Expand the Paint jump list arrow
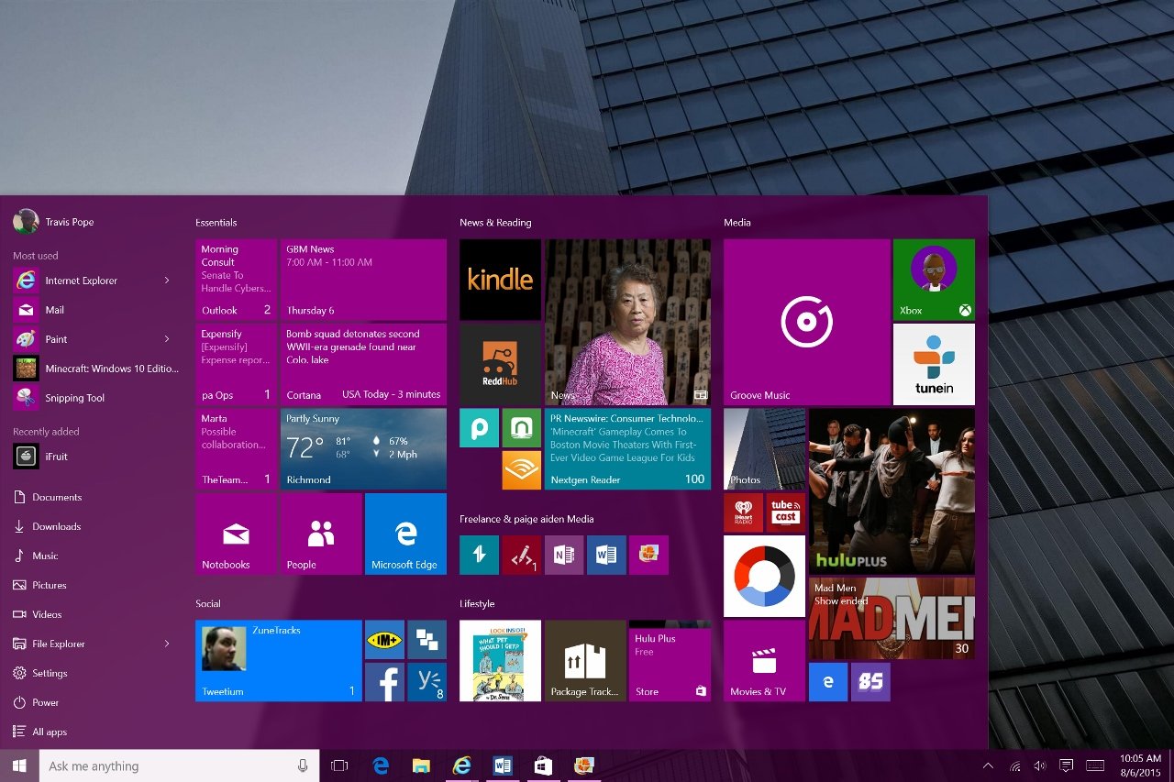 tap(167, 339)
